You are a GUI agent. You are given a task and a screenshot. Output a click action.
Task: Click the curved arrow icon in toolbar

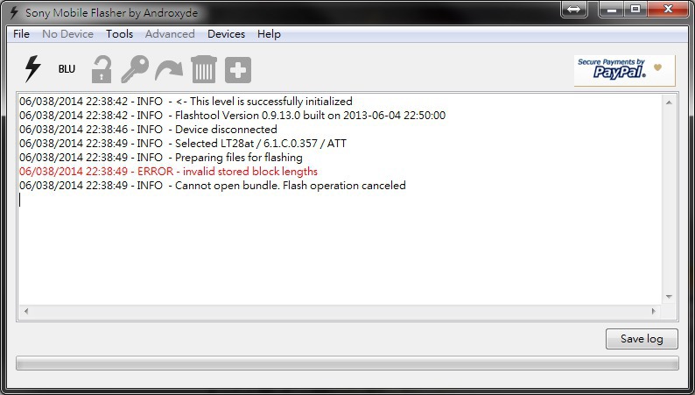click(x=169, y=70)
